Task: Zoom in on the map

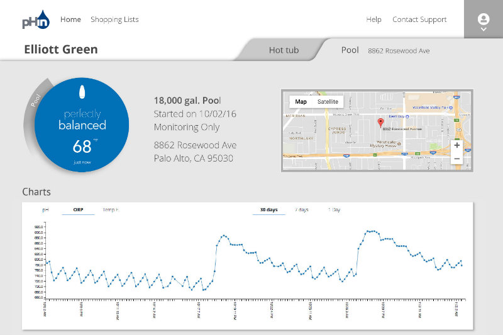Action: (456, 146)
